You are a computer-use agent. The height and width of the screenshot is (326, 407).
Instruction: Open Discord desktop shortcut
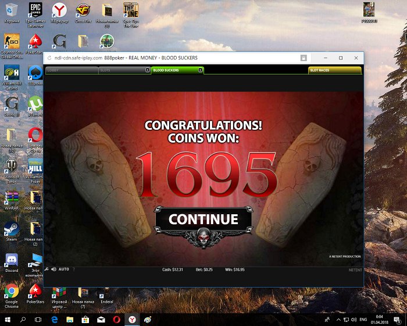point(12,263)
